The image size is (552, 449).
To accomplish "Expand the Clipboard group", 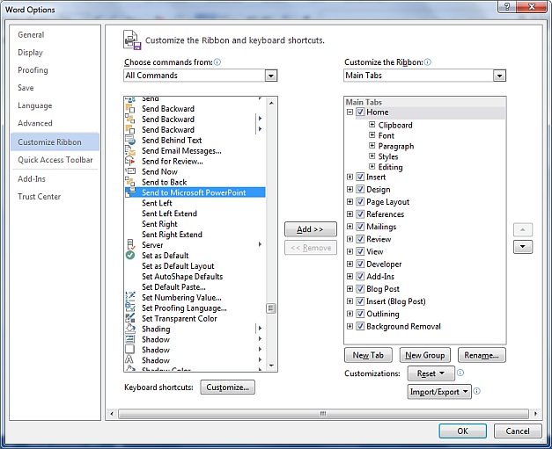I will 372,125.
